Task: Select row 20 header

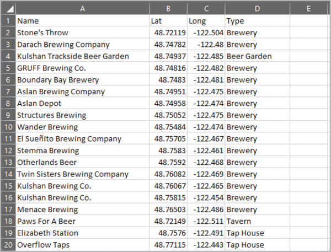Action: click(x=8, y=245)
